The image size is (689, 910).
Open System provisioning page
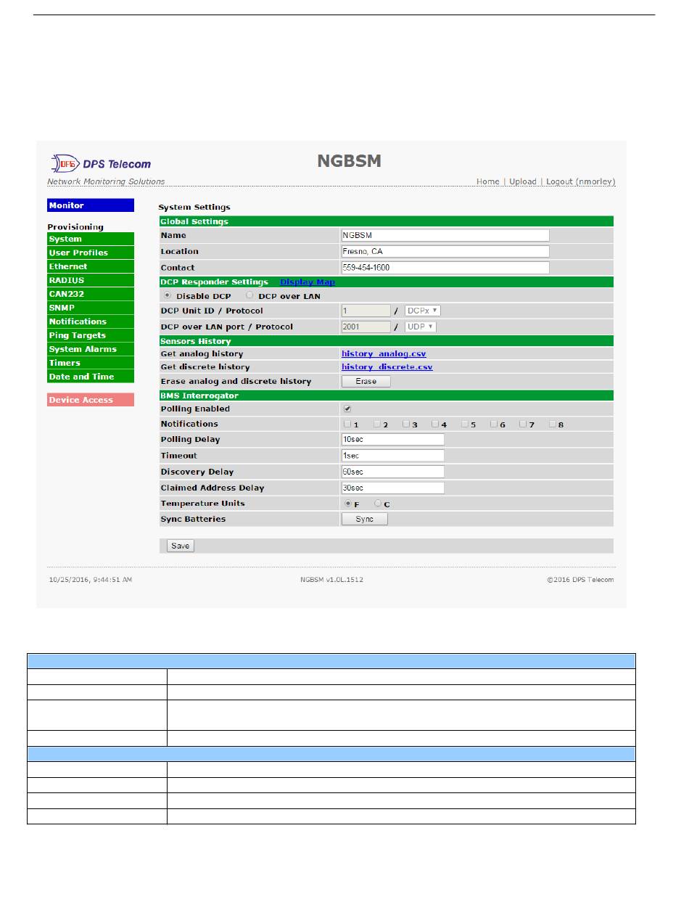91,239
